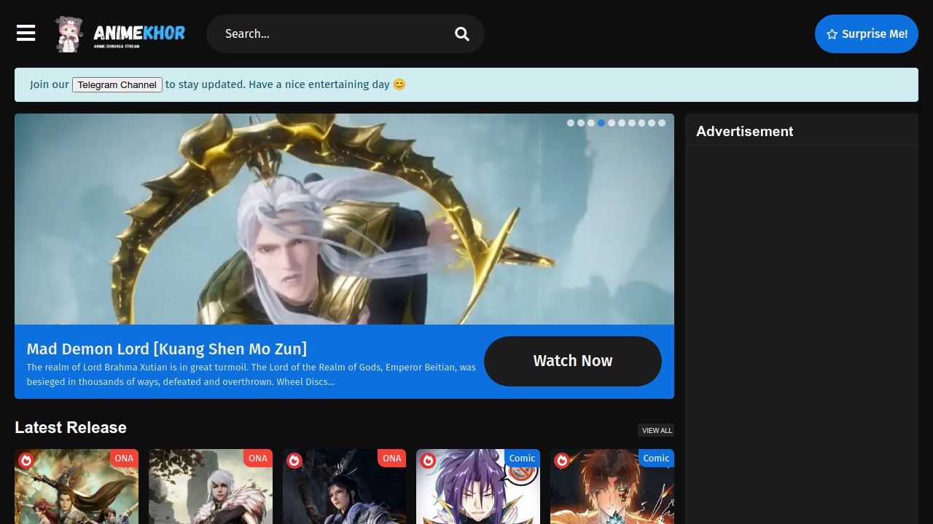
Task: Open the orange-haired Comic thumbnail
Action: [x=612, y=486]
